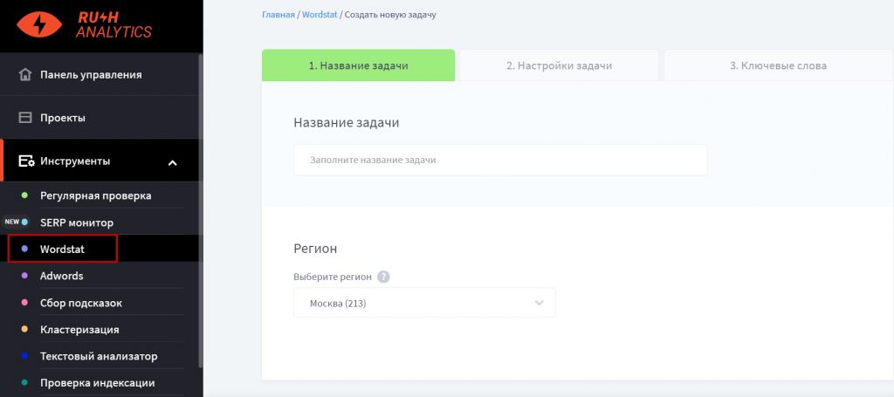Click the purple dot beside Adwords
This screenshot has width=894, height=397.
pos(24,276)
